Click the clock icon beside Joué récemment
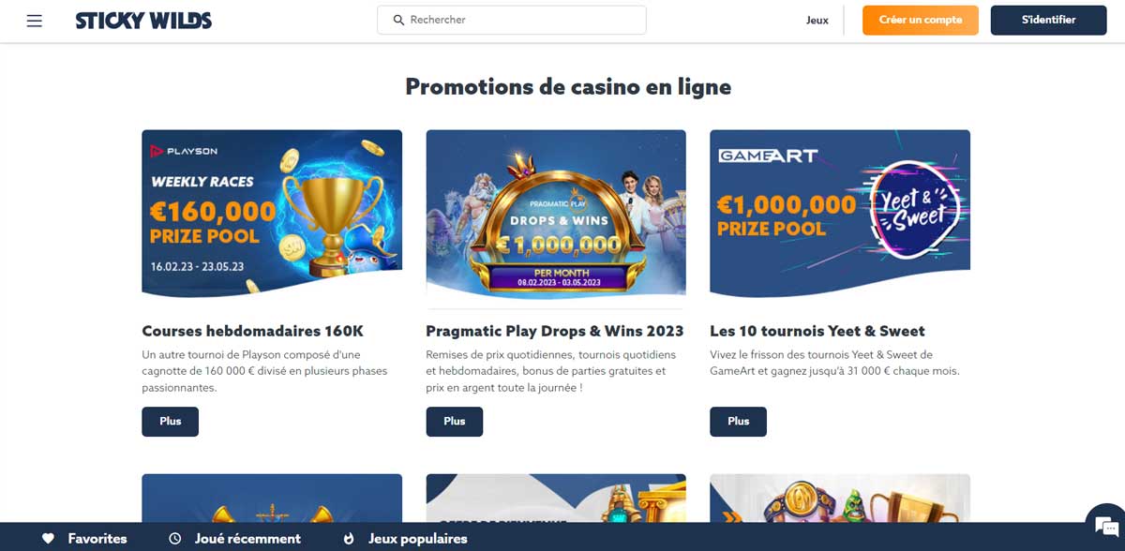This screenshot has width=1125, height=551. pos(175,539)
